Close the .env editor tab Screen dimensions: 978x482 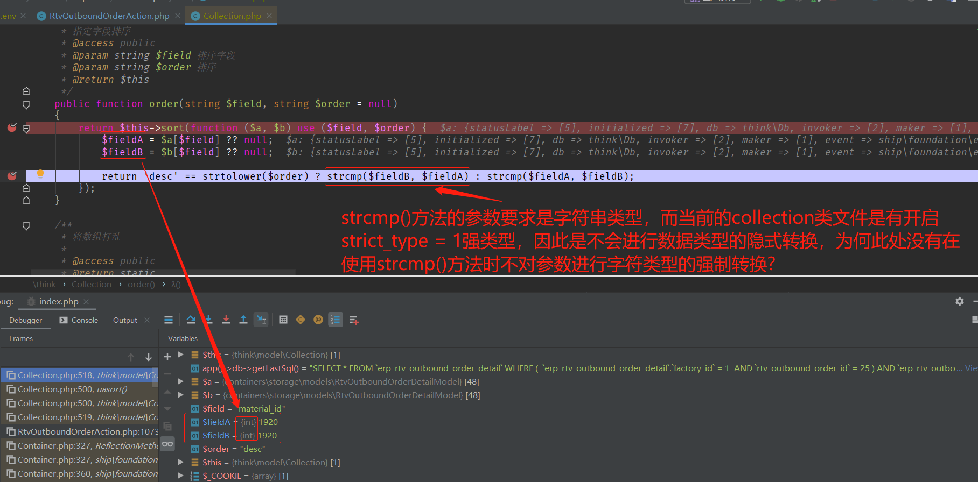click(x=23, y=16)
